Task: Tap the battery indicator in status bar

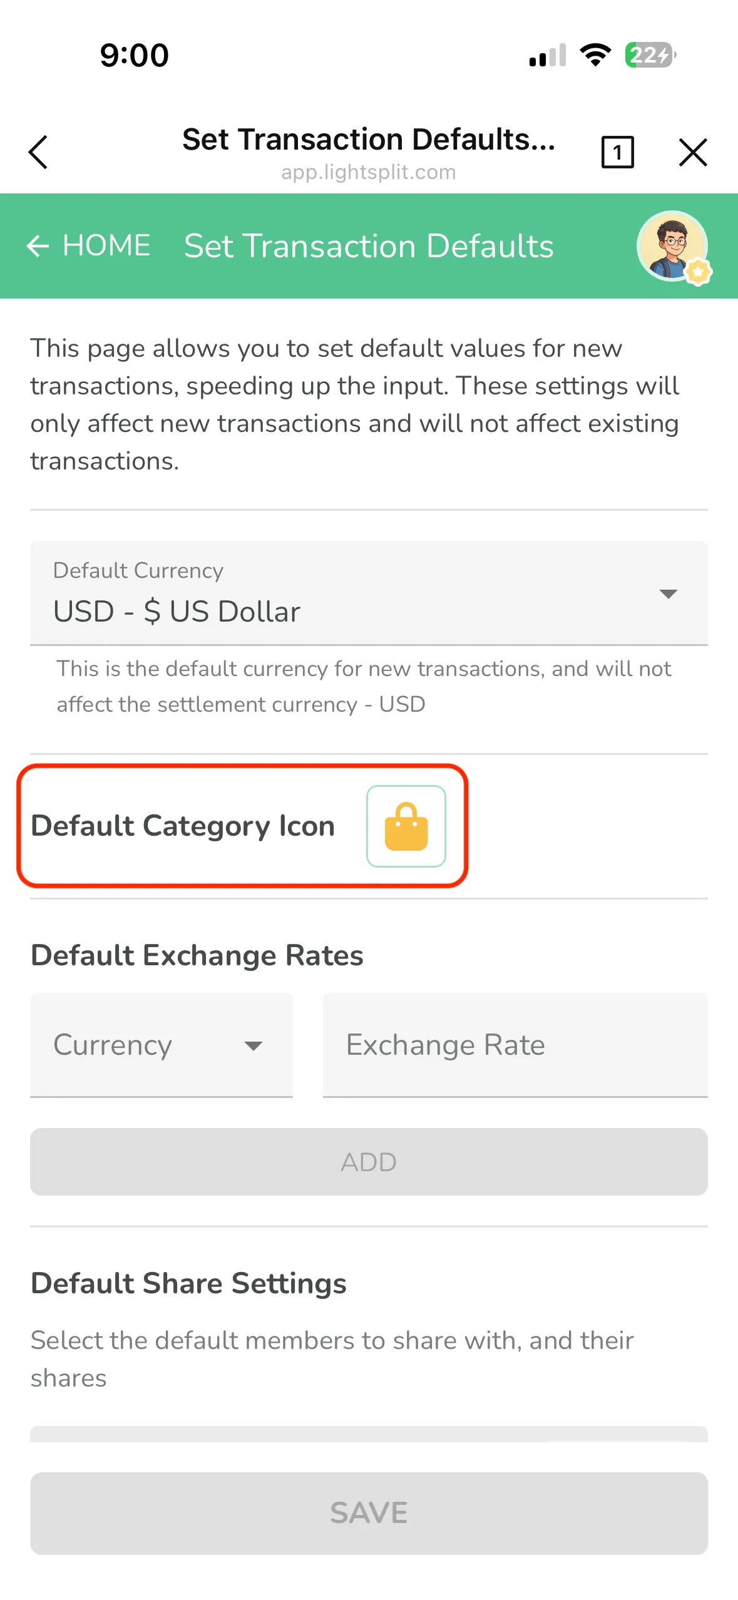Action: 650,55
